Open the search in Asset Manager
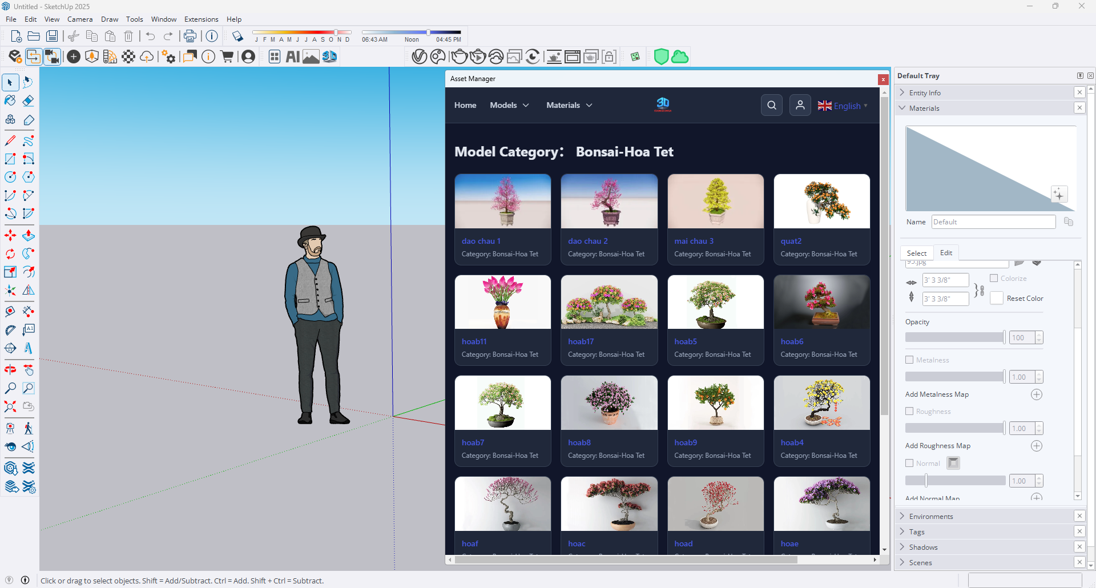1096x588 pixels. pyautogui.click(x=772, y=105)
